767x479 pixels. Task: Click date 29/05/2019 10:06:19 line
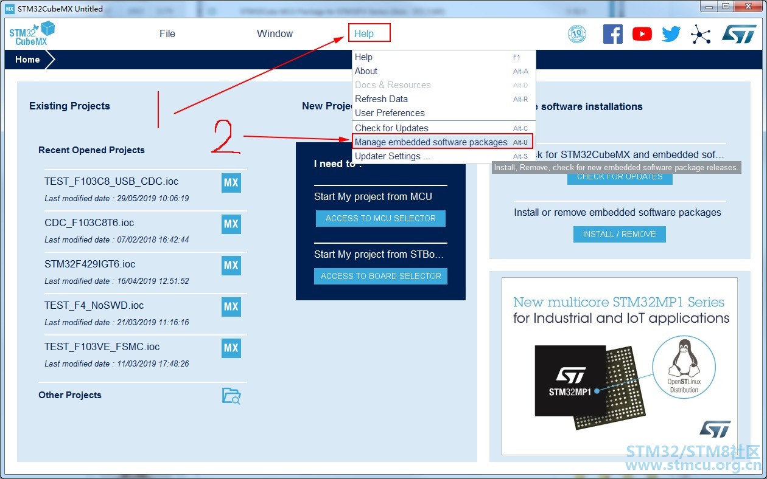click(x=117, y=198)
